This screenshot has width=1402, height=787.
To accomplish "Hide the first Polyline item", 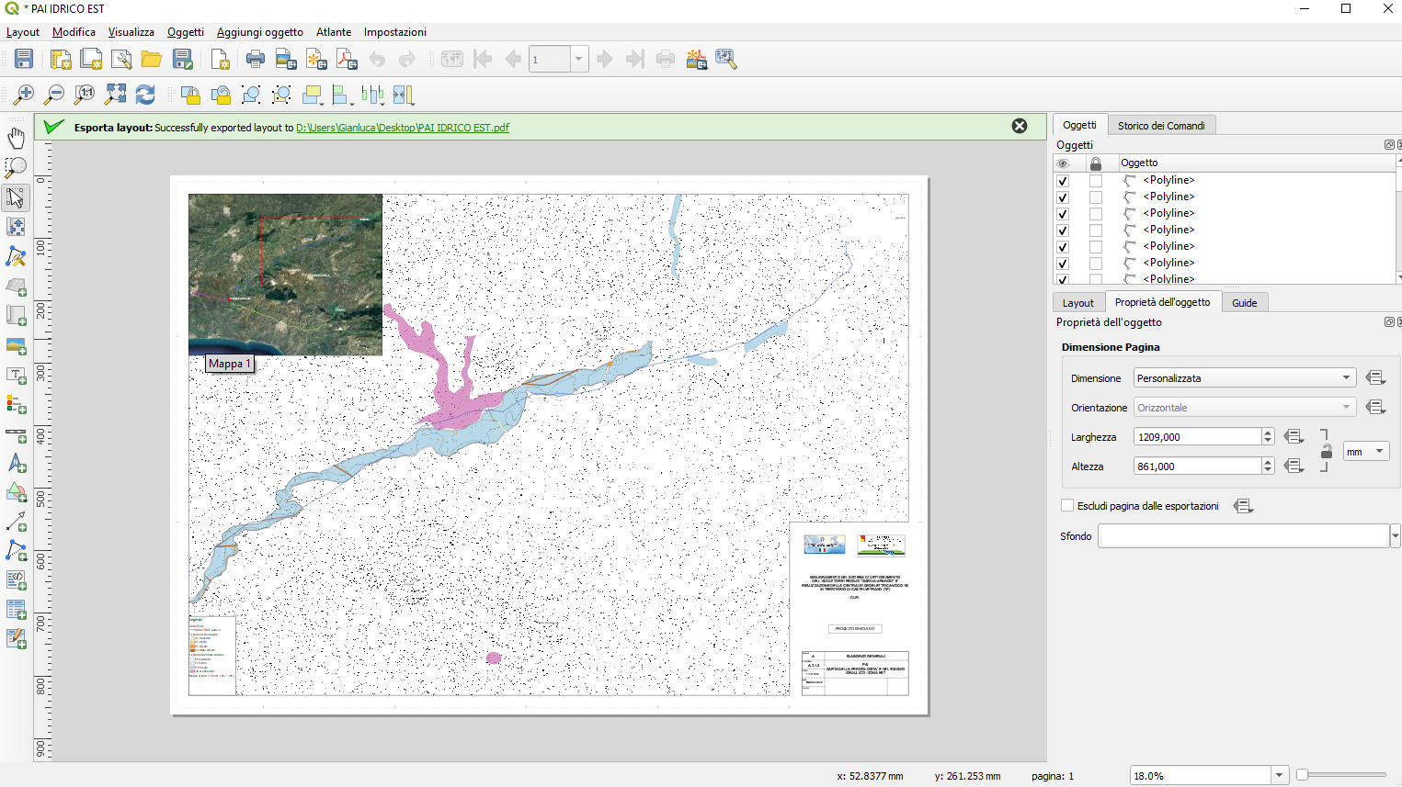I will [x=1063, y=180].
